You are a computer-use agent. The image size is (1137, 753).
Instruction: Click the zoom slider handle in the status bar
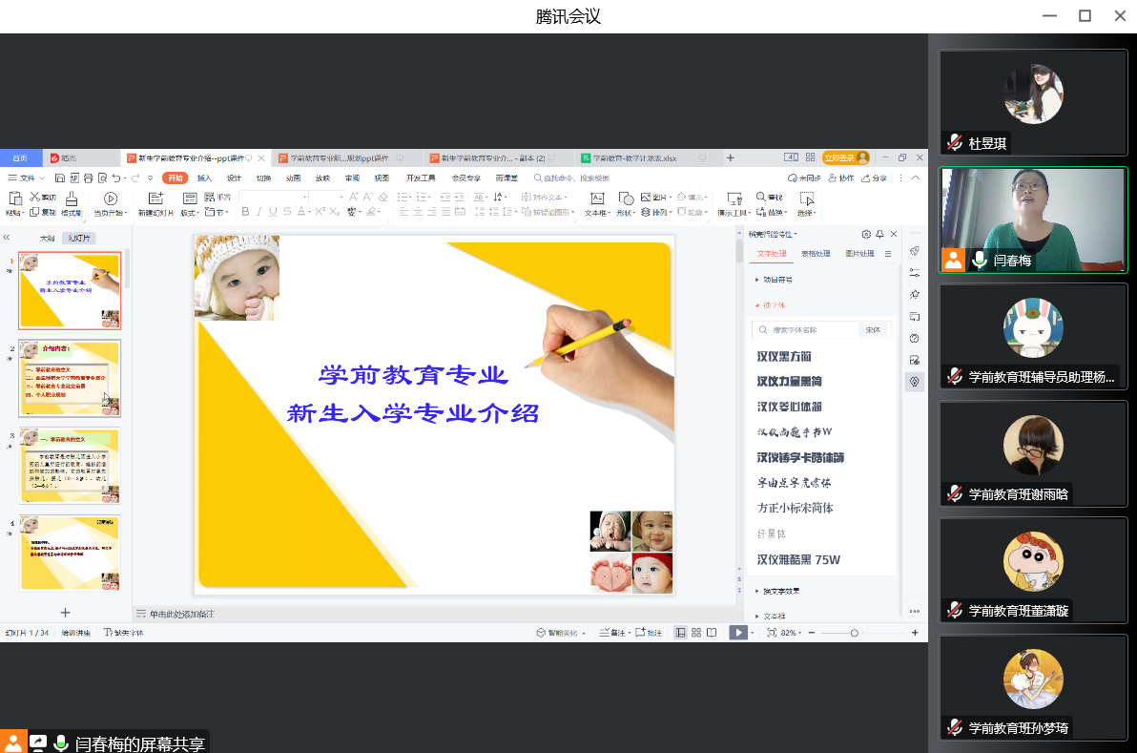coord(854,633)
